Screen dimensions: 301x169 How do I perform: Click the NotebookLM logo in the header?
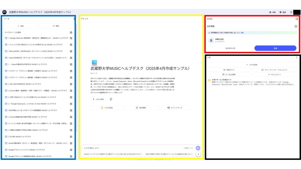pyautogui.click(x=4, y=12)
